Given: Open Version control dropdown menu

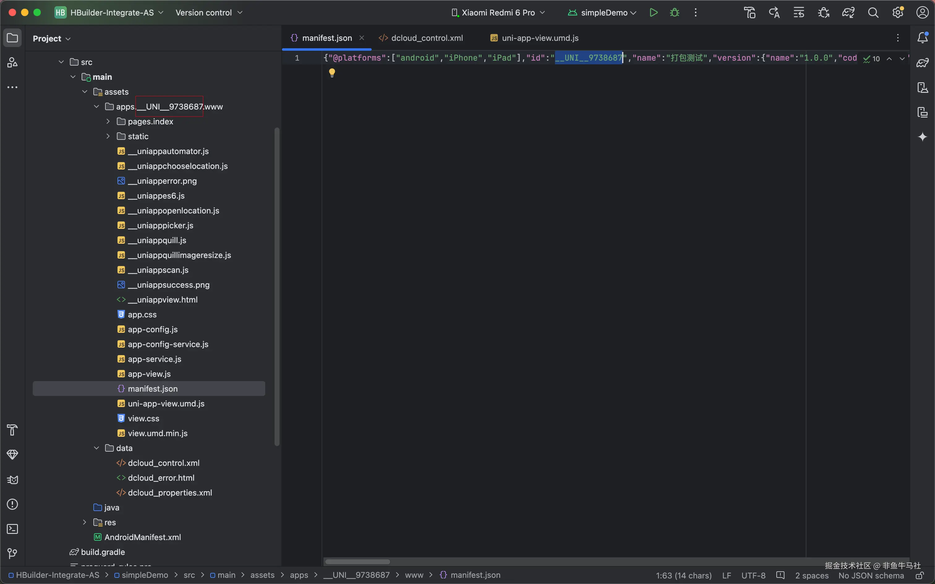Looking at the screenshot, I should coord(209,13).
